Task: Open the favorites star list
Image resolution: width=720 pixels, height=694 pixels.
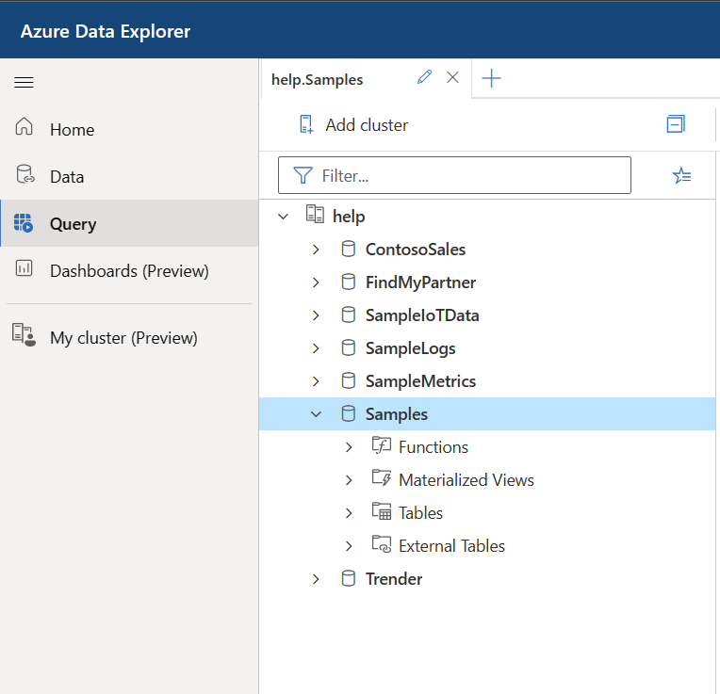Action: 682,175
